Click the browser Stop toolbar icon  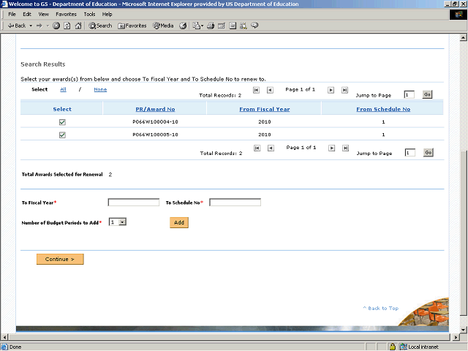coord(56,26)
